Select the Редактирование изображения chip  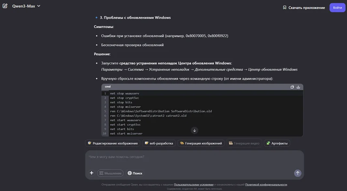pos(112,143)
